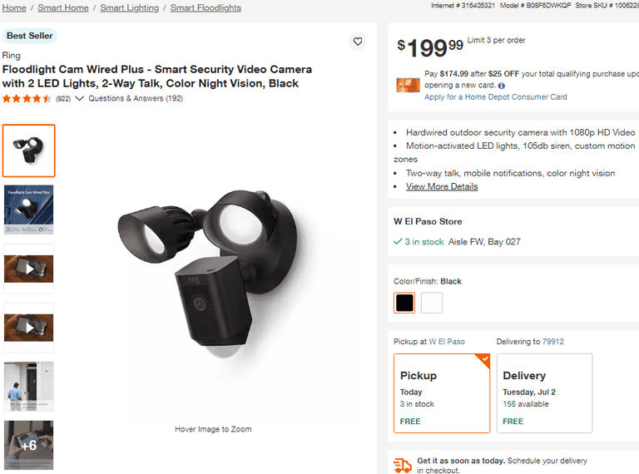Click the Home Depot credit card icon
This screenshot has width=639, height=474.
[408, 85]
